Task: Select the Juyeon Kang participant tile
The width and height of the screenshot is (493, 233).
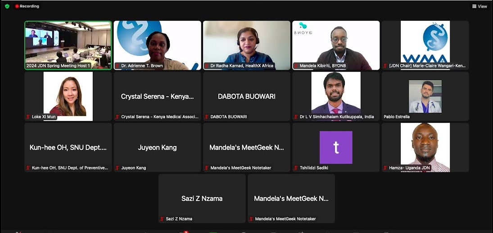Action: [x=157, y=148]
